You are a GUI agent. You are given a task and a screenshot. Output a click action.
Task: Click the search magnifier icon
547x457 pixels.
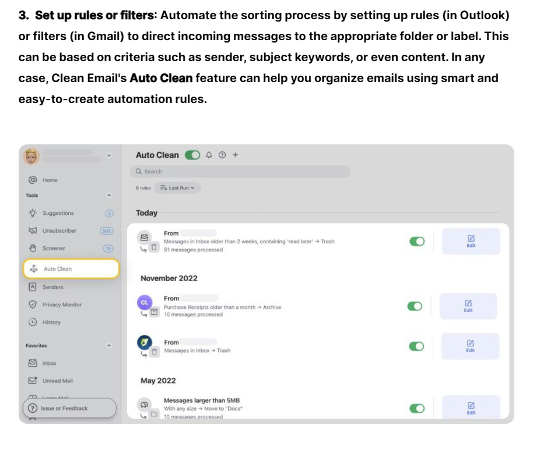[x=138, y=171]
